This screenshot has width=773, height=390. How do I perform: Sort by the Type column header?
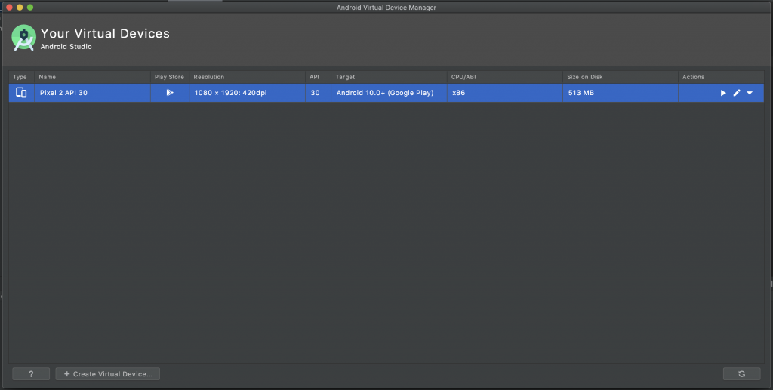(21, 77)
